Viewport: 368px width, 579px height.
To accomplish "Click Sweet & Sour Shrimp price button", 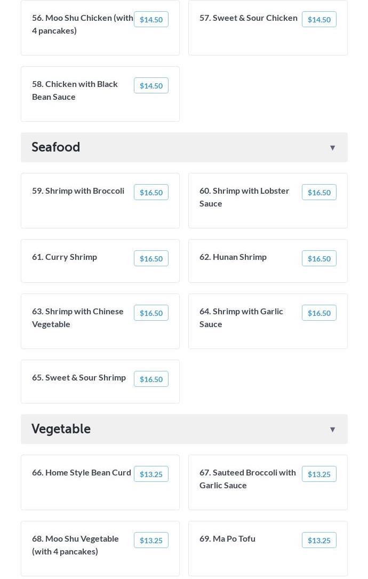I will (x=151, y=379).
